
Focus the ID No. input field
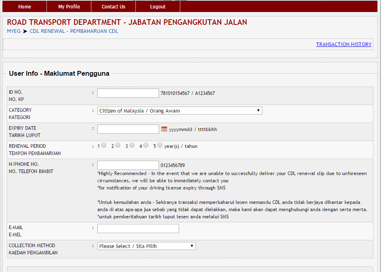[x=128, y=93]
